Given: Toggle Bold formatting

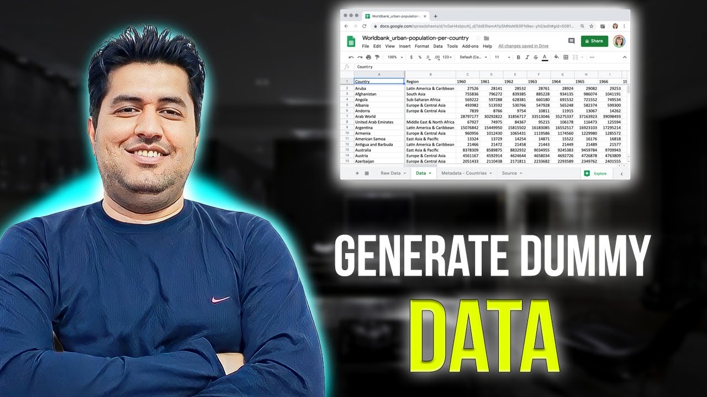Looking at the screenshot, I should pos(518,57).
